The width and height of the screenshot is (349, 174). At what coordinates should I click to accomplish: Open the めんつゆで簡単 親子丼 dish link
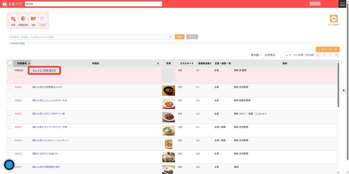[x=44, y=70]
